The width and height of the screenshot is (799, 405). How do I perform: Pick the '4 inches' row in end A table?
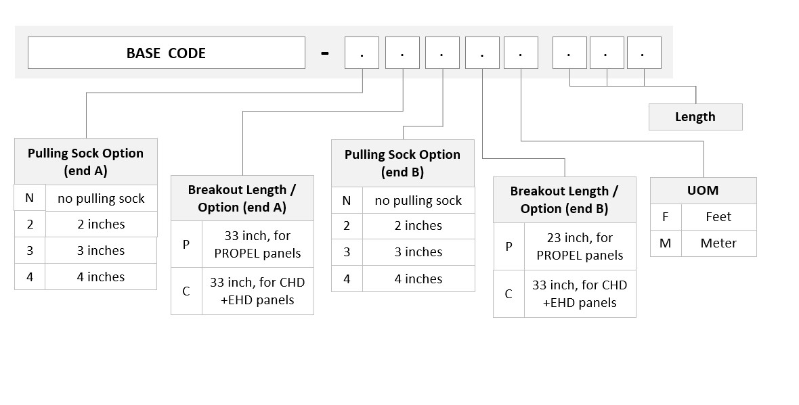[x=85, y=277]
